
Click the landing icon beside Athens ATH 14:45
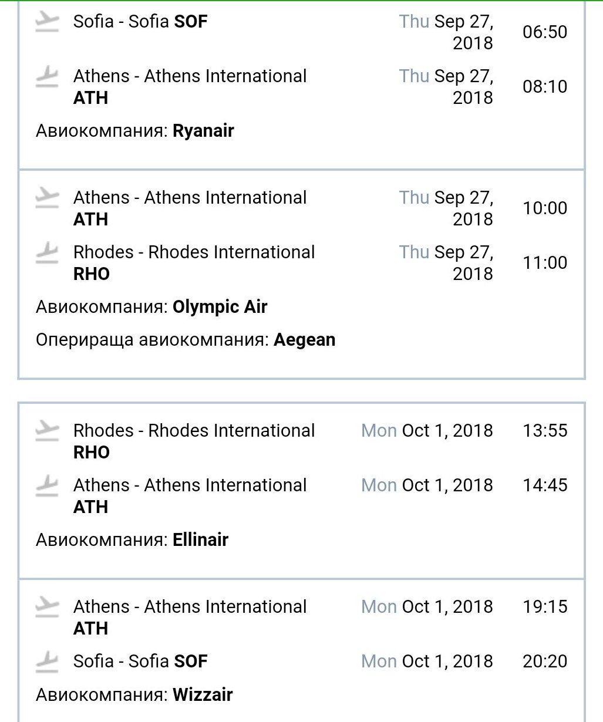(x=47, y=486)
